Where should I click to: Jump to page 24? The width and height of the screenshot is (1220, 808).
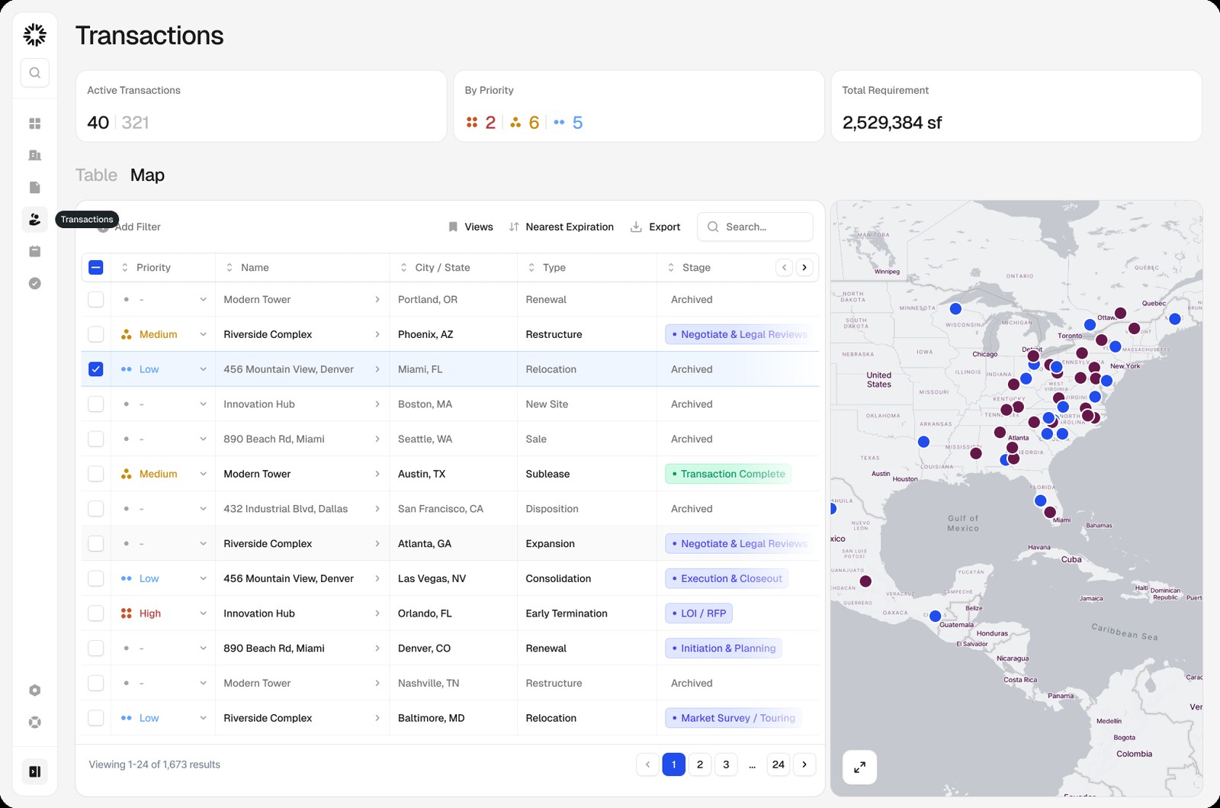point(778,765)
